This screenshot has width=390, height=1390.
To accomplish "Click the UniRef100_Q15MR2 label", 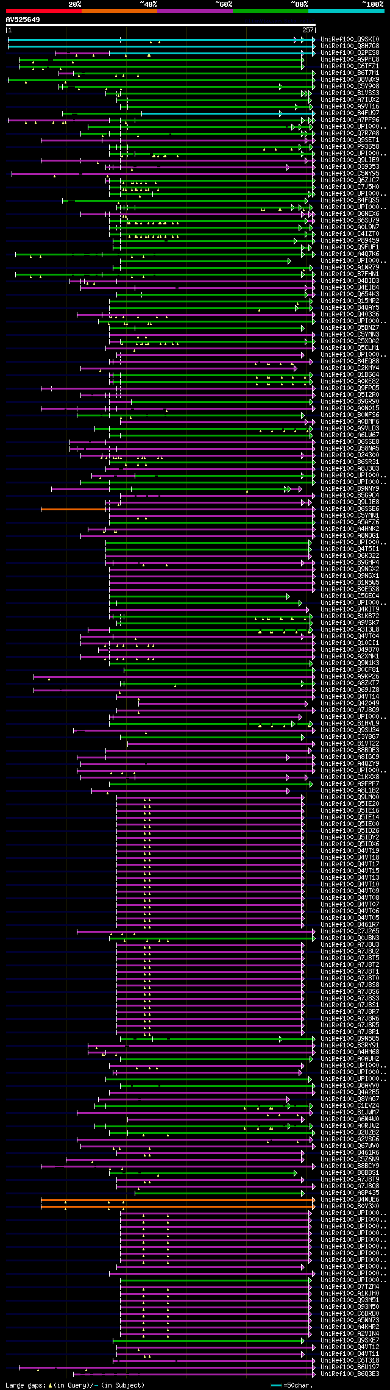I will click(x=350, y=301).
